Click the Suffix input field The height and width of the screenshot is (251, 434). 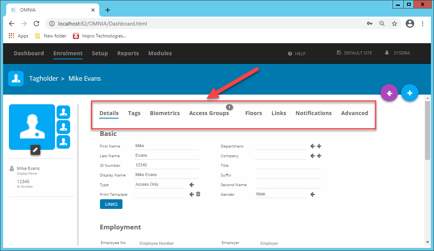[x=288, y=175]
